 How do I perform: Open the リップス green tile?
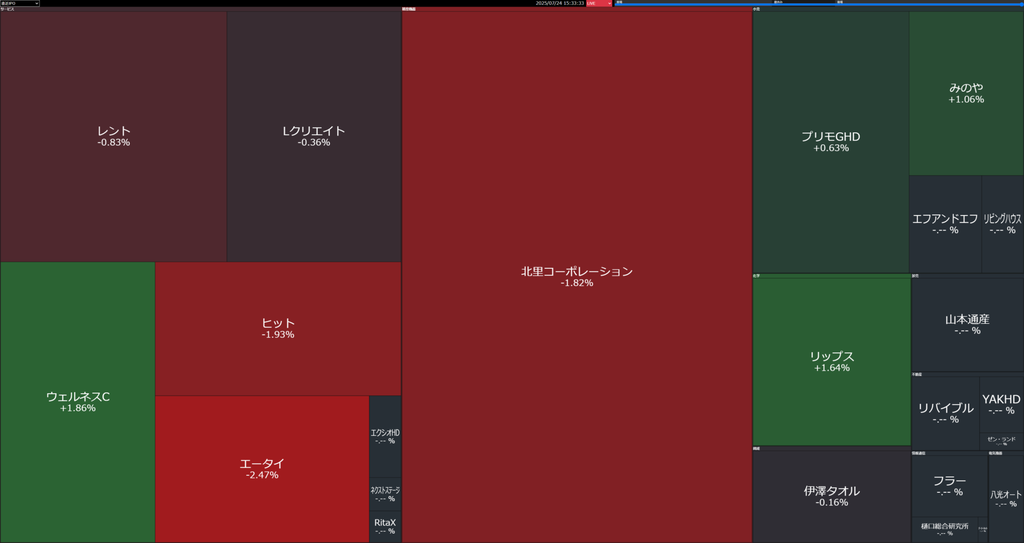click(x=831, y=362)
